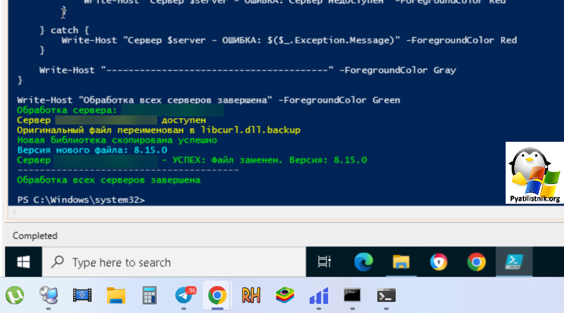Open the RH application icon
564x313 pixels.
click(251, 296)
